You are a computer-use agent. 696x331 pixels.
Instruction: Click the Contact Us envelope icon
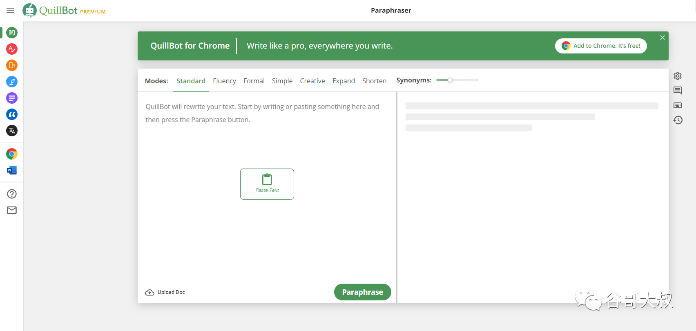[x=12, y=210]
